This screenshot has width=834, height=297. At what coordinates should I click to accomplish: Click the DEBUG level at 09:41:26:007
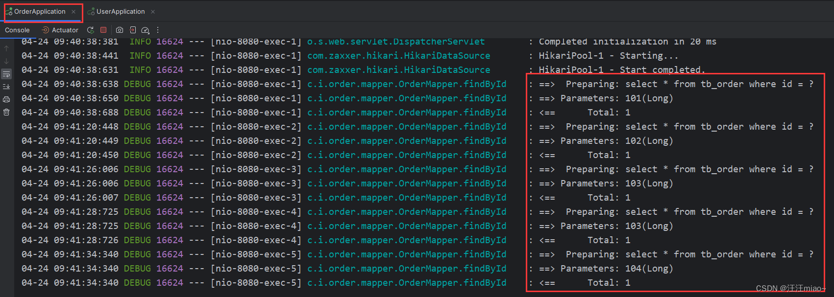coord(137,198)
